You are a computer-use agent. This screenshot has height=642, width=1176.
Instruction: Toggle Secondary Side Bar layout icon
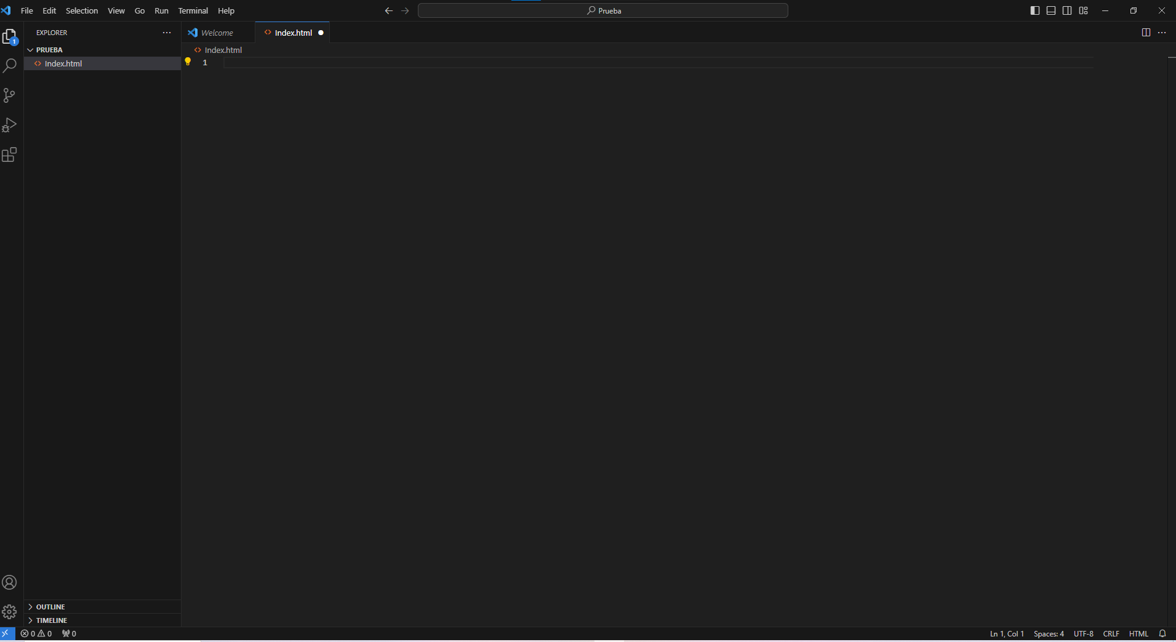(x=1067, y=10)
